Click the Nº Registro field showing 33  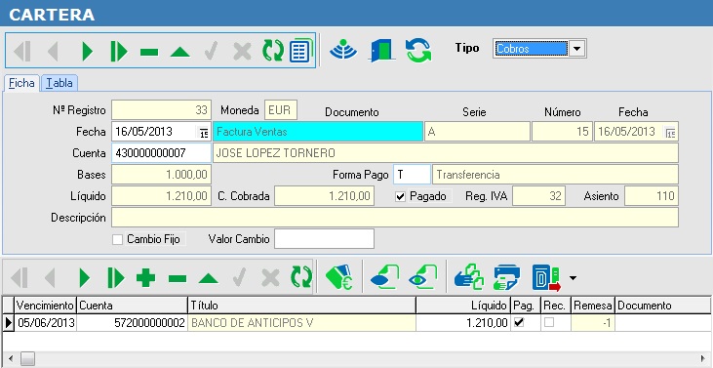(161, 110)
